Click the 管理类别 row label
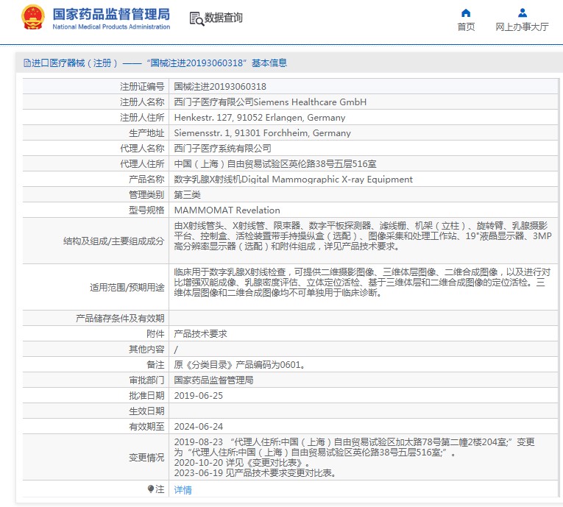Image resolution: width=563 pixels, height=507 pixels. point(146,194)
